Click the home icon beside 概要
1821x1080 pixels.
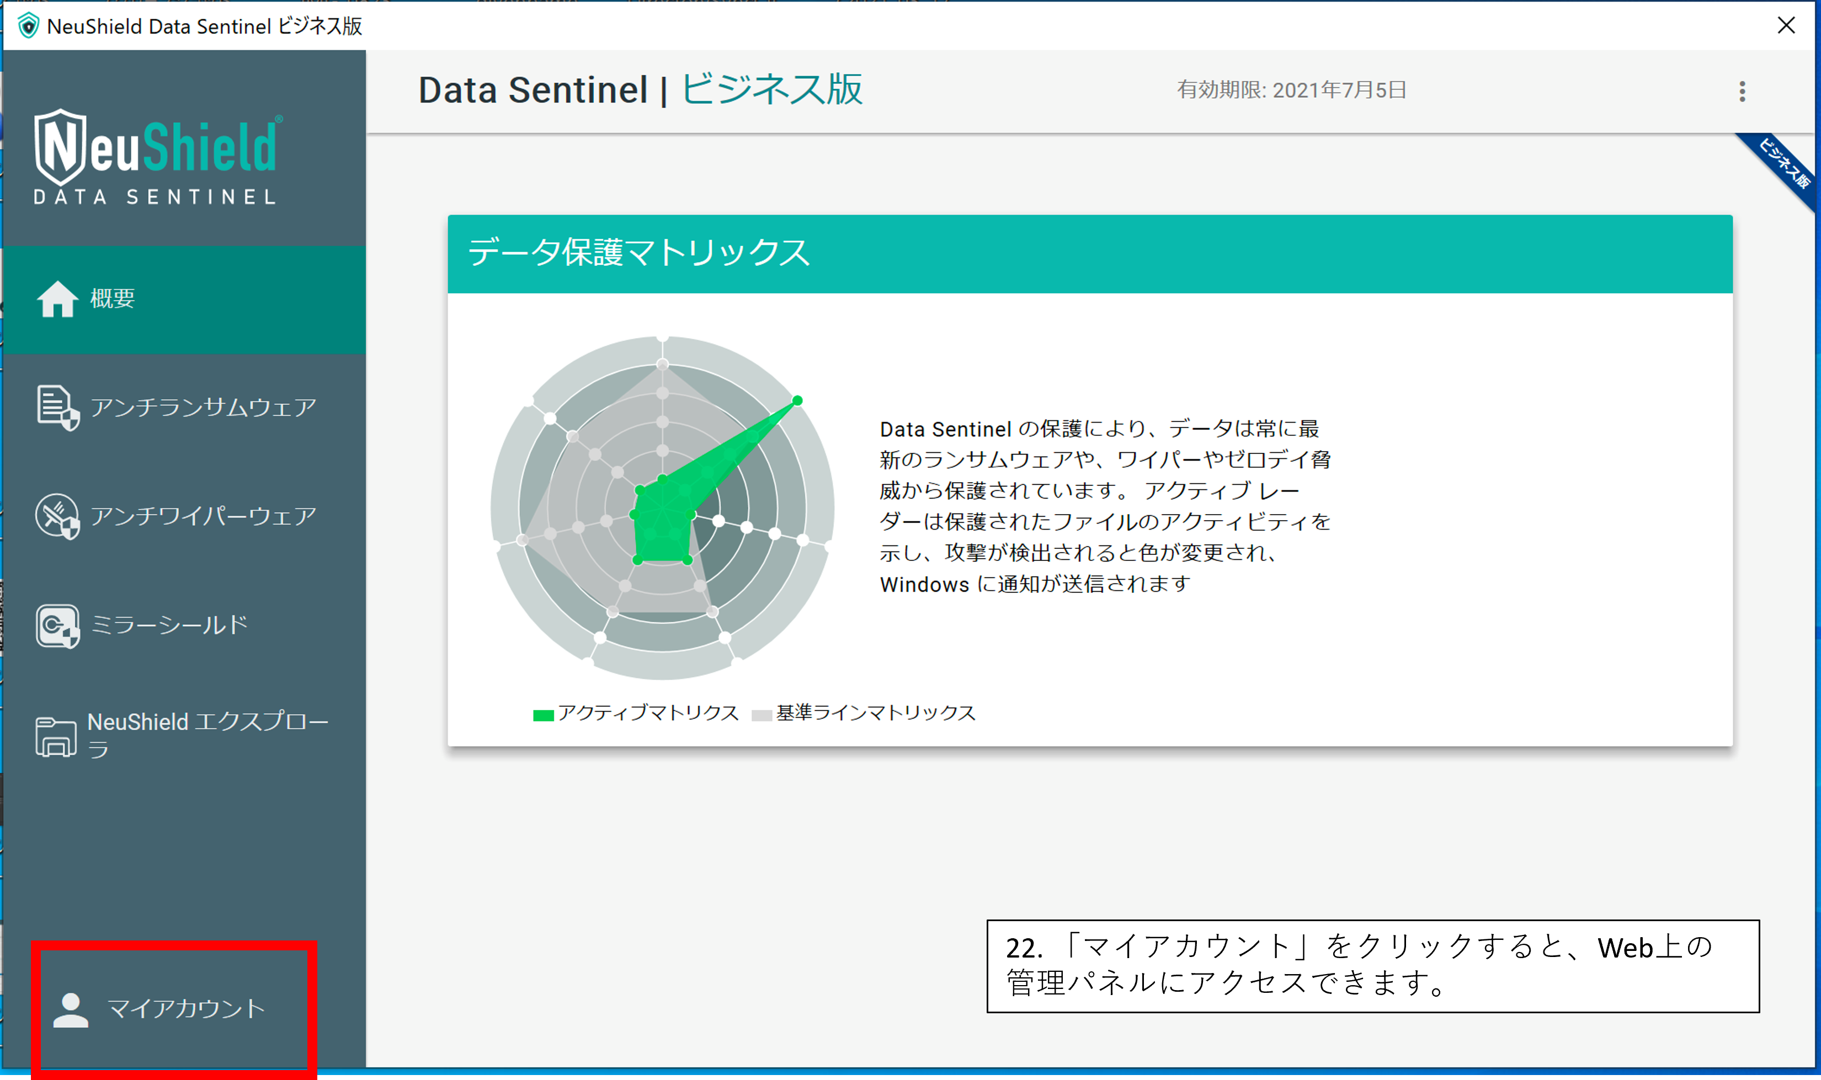tap(57, 299)
